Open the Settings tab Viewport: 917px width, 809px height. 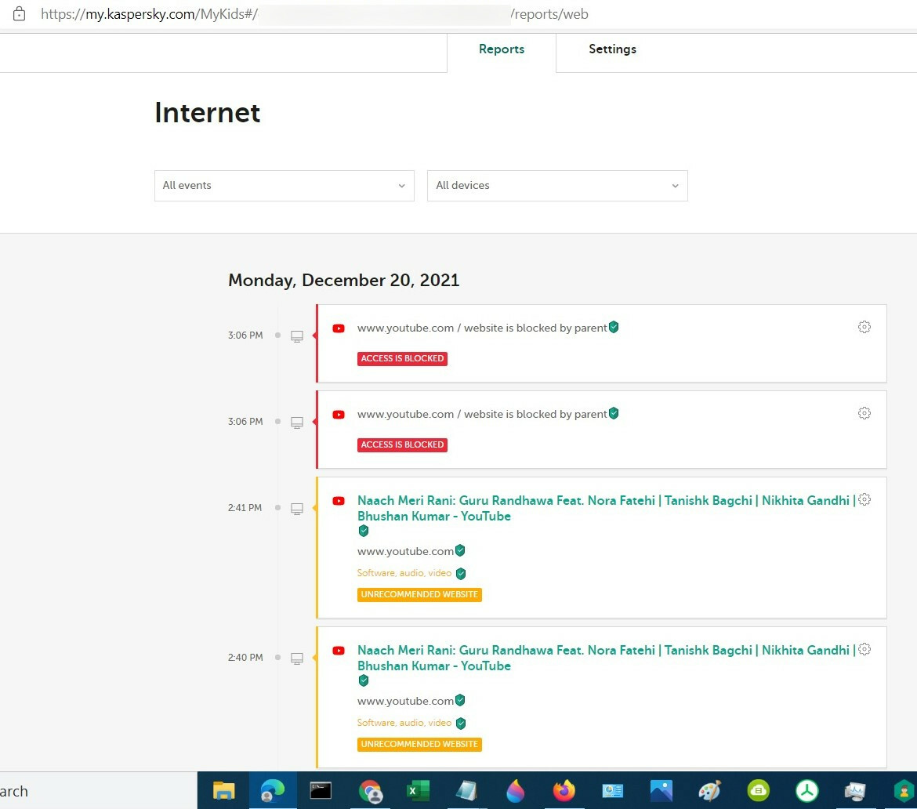click(x=612, y=49)
